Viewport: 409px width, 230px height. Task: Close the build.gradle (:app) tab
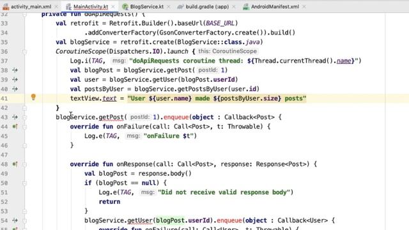tap(234, 7)
